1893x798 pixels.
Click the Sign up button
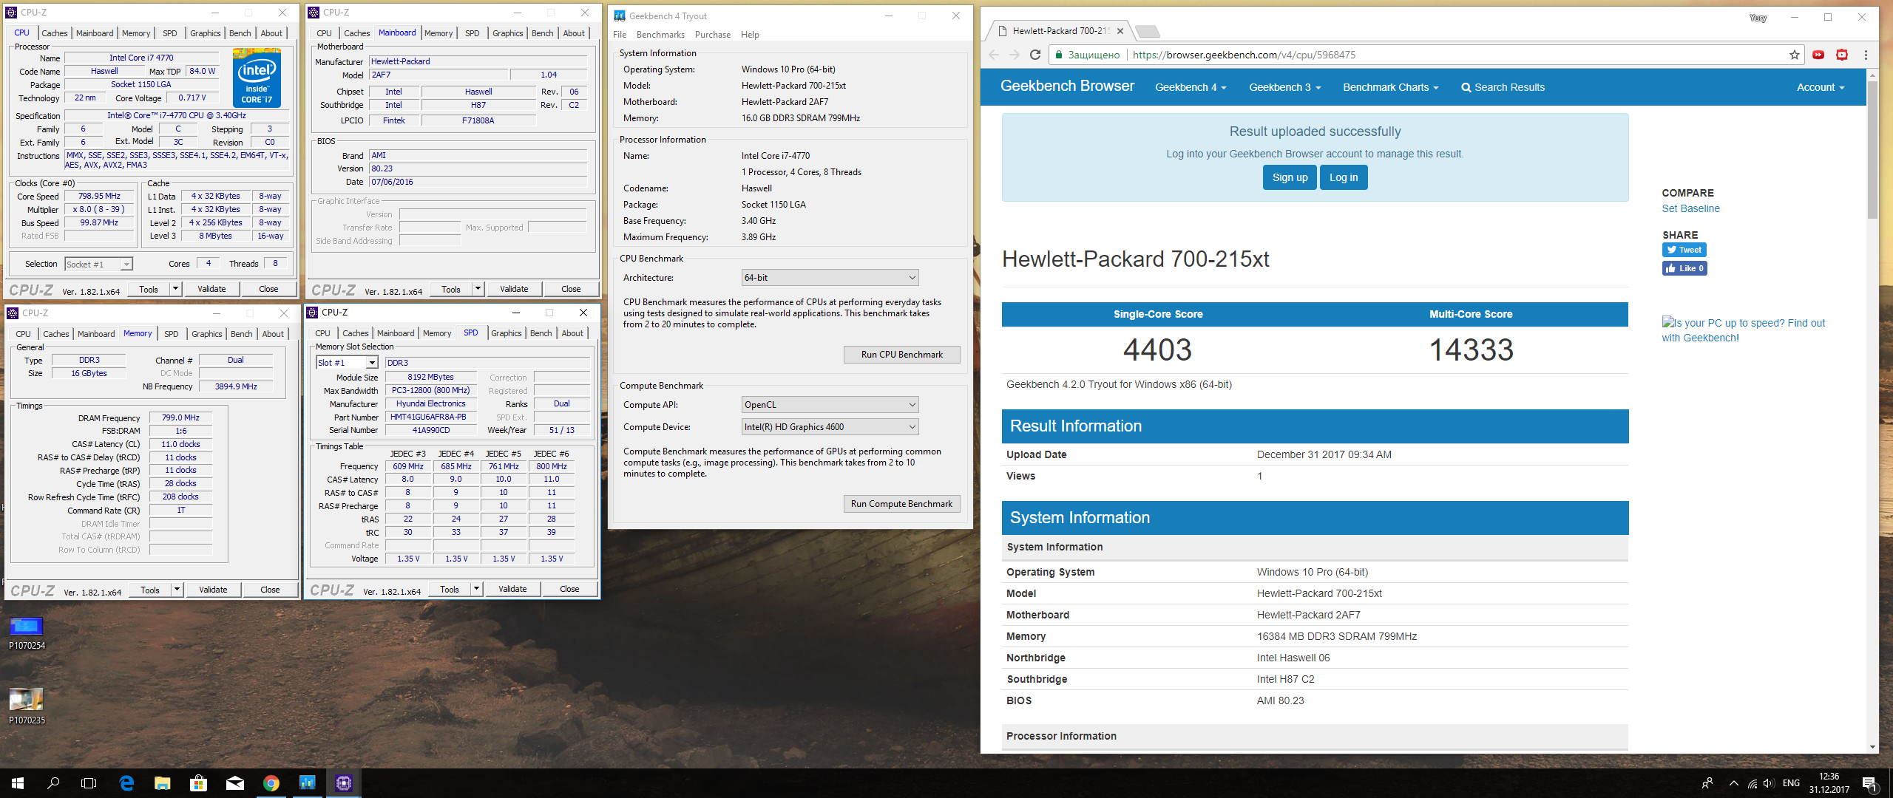click(1290, 177)
